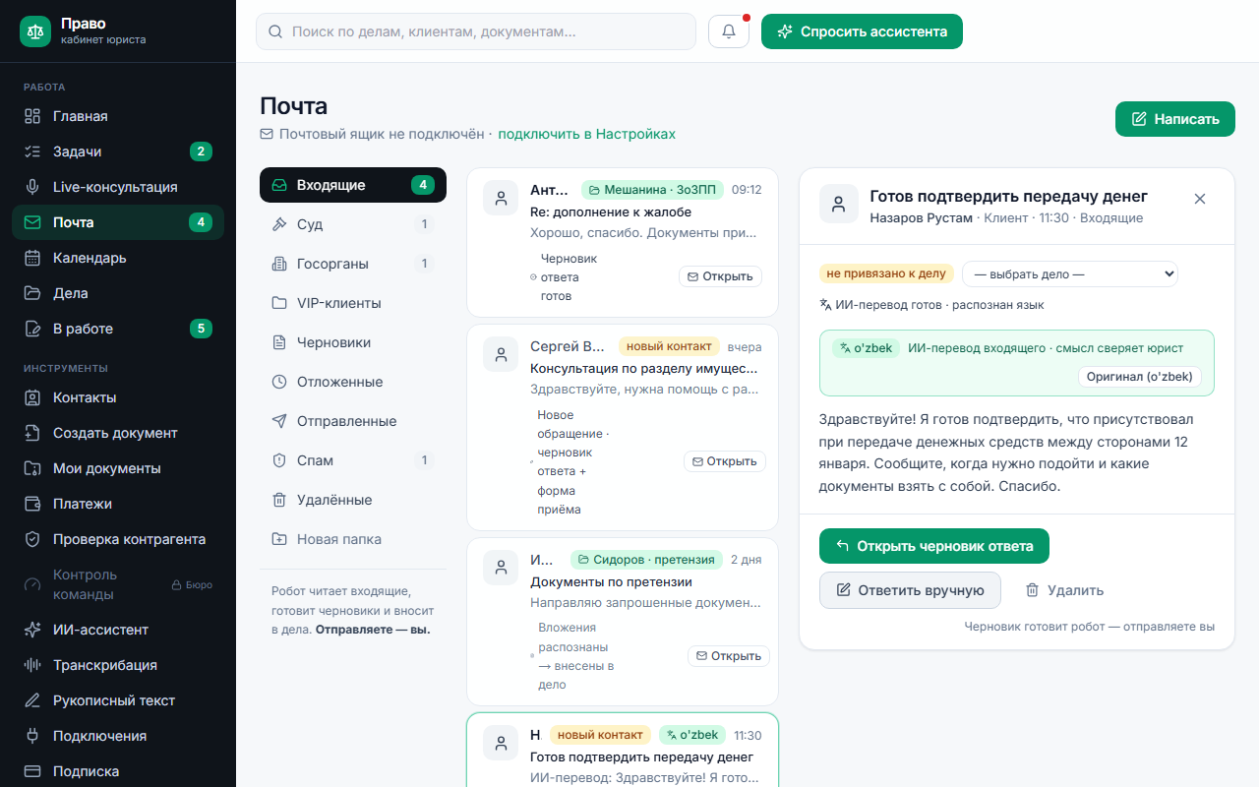Viewport: 1259px width, 787px height.
Task: Click Ответить вручную button
Action: (910, 590)
